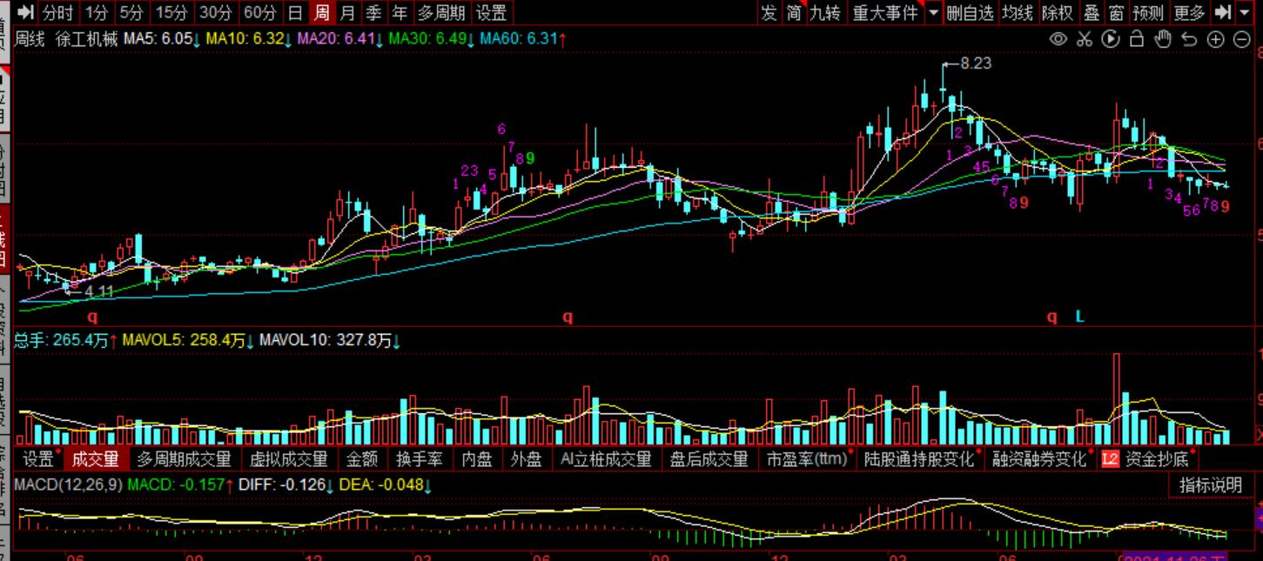The width and height of the screenshot is (1263, 561).
Task: Select the 多周期成交量 indicator tab
Action: pyautogui.click(x=184, y=458)
